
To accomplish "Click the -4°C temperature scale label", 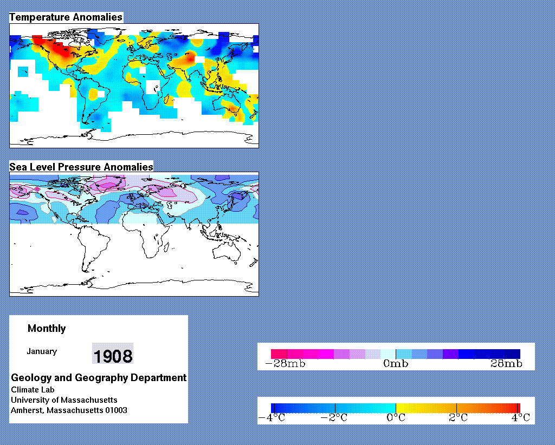I will click(272, 418).
